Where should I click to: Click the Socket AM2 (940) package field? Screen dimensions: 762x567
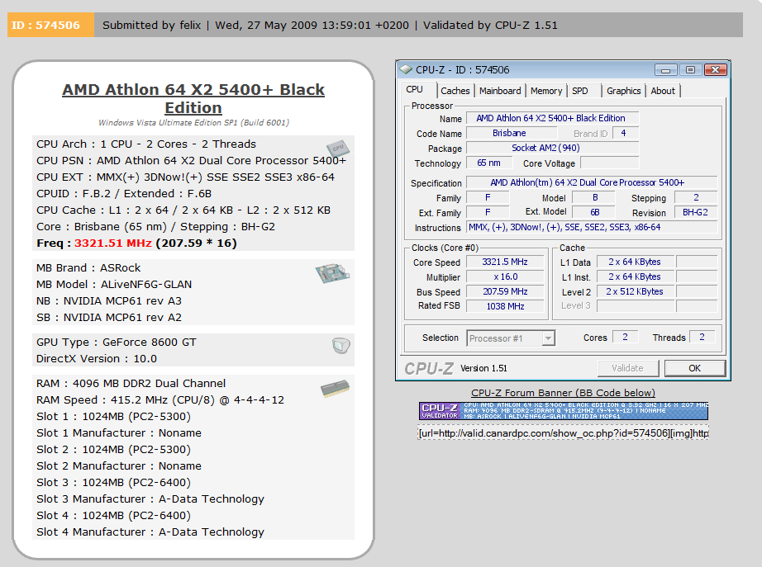tap(552, 148)
